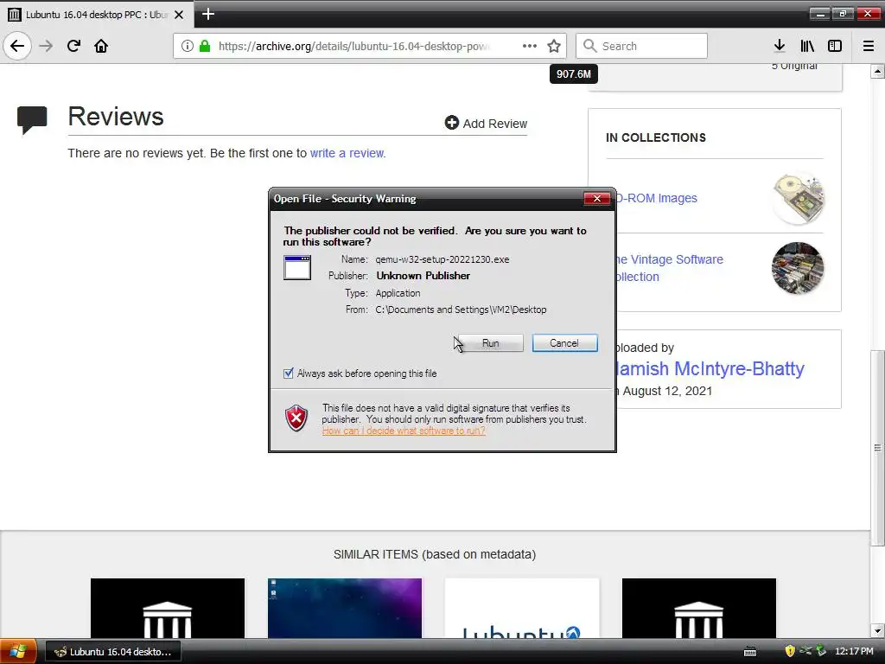This screenshot has height=664, width=885.
Task: Click the 907.6M file size badge
Action: (574, 74)
